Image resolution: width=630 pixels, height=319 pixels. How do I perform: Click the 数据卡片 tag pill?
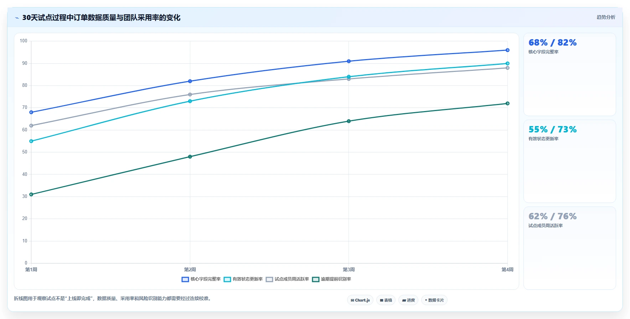click(434, 300)
